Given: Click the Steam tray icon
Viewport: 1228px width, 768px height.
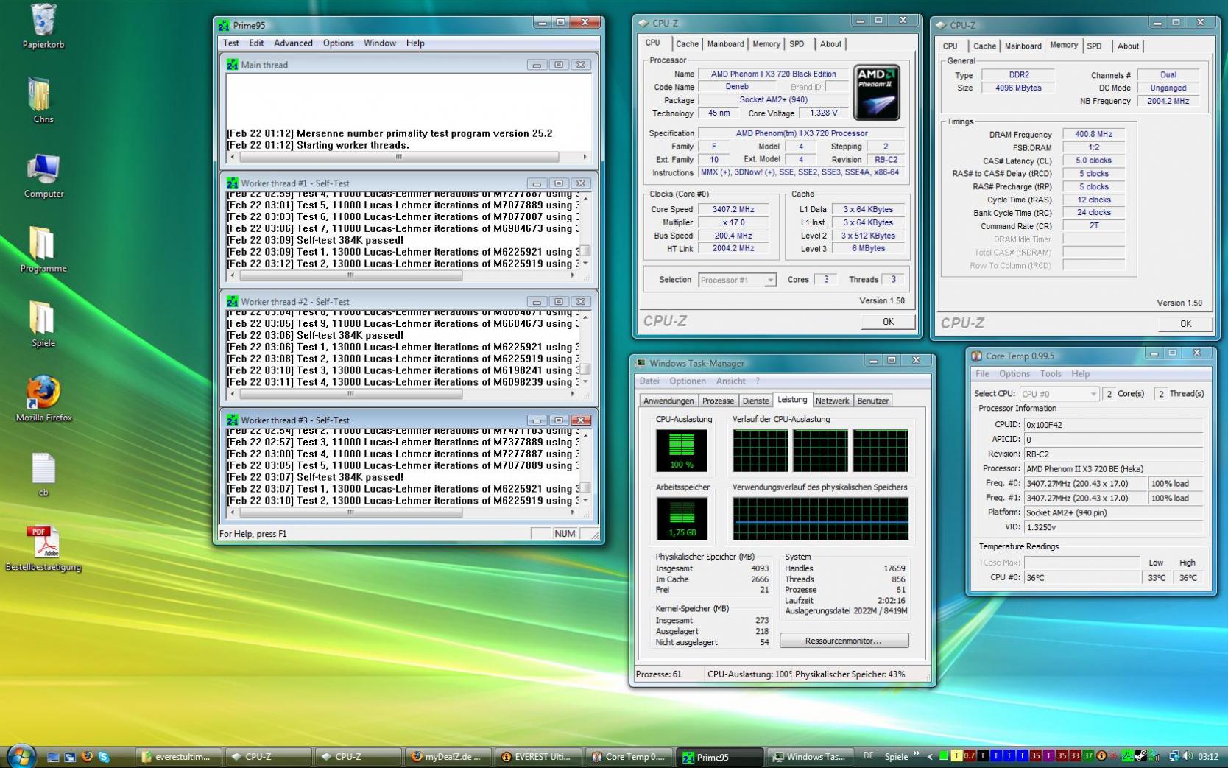Looking at the screenshot, I should click(1140, 756).
